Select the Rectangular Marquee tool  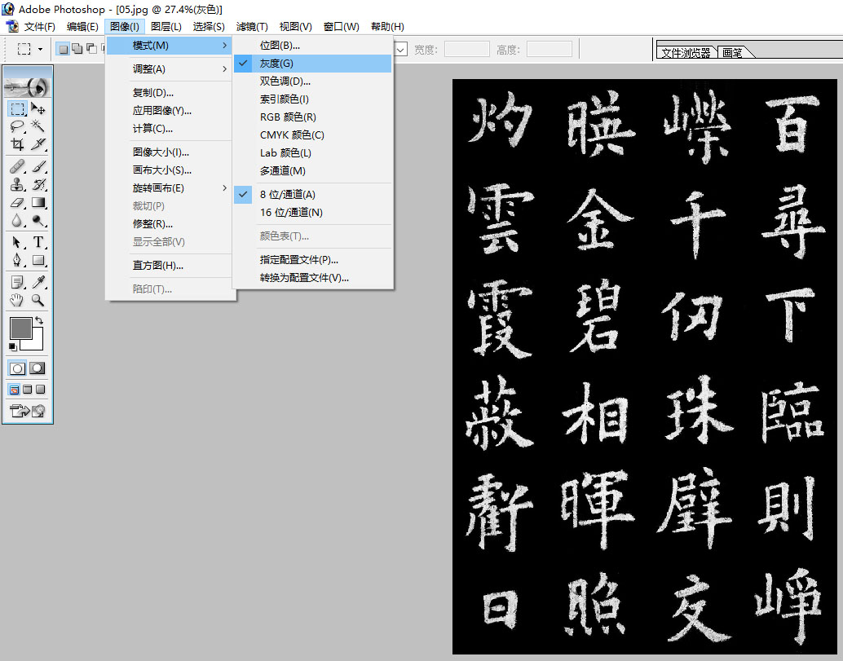pyautogui.click(x=15, y=109)
